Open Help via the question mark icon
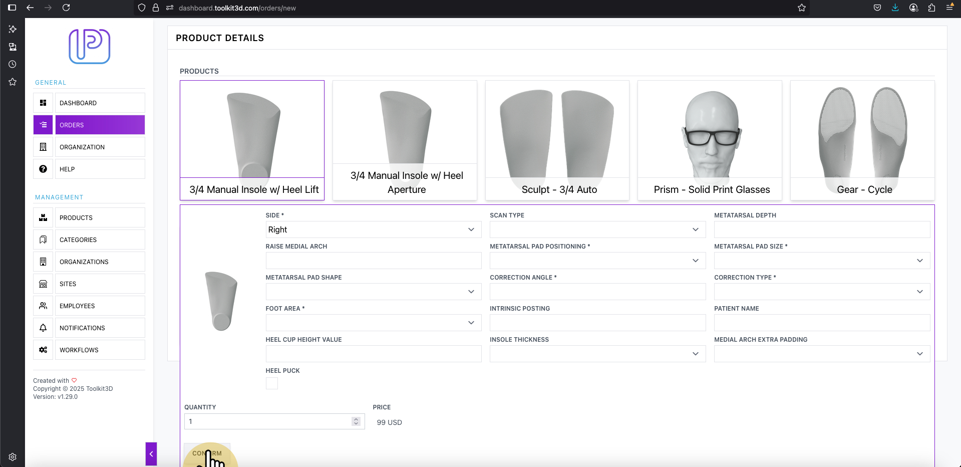961x467 pixels. tap(43, 169)
